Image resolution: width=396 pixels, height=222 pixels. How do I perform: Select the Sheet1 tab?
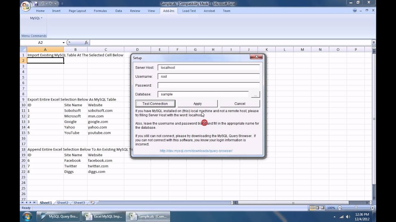(46, 203)
